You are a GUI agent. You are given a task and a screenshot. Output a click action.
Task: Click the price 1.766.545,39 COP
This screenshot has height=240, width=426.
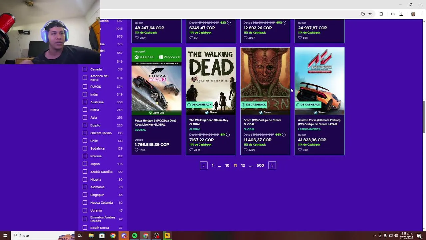(152, 145)
